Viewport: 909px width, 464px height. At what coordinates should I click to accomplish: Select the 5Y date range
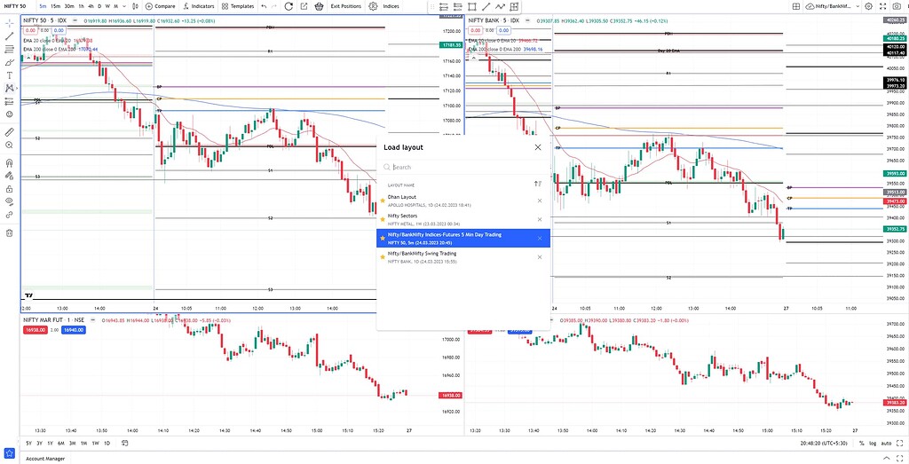pos(29,443)
